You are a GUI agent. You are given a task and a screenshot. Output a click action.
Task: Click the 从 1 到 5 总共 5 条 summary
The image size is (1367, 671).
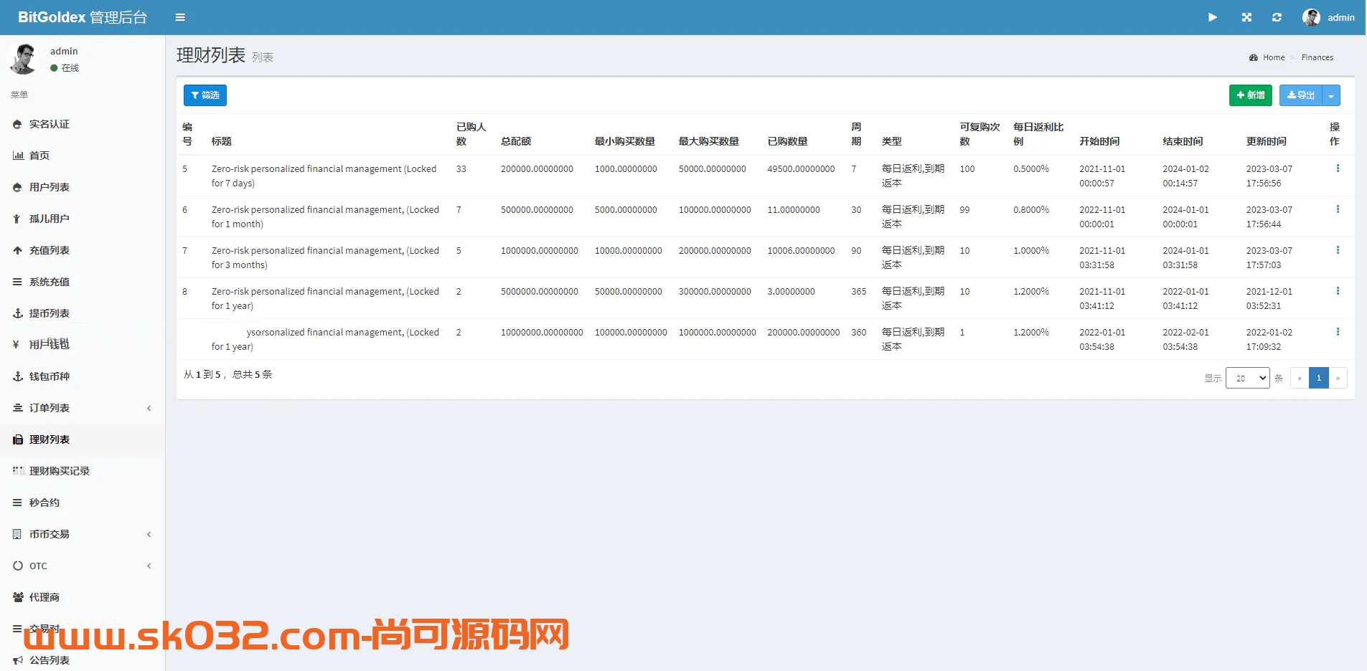pos(227,374)
